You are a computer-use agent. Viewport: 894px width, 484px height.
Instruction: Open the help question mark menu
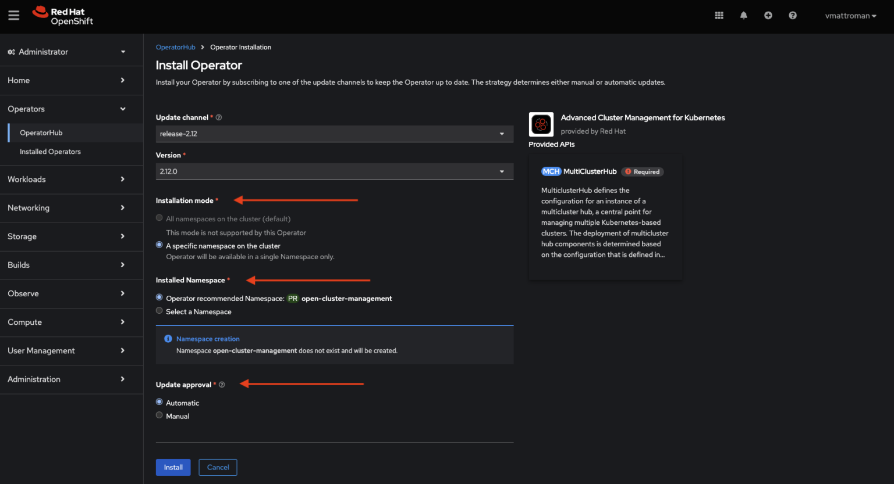(792, 15)
